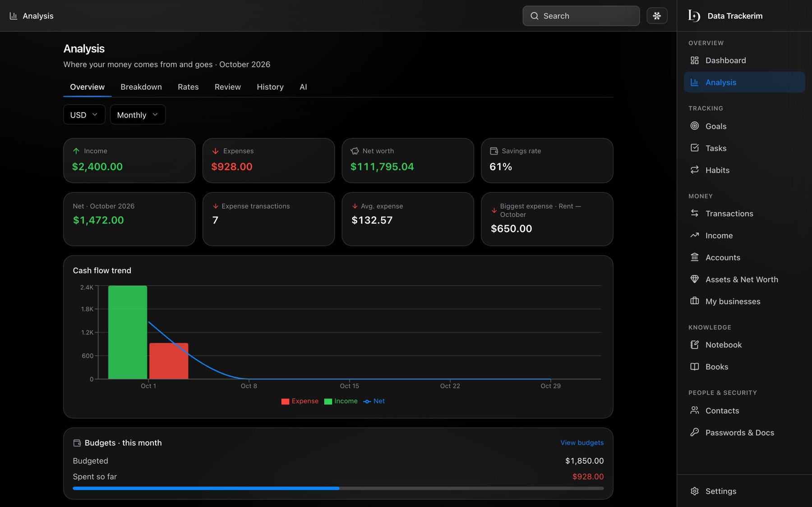The width and height of the screenshot is (812, 507).
Task: Toggle Income series in chart legend
Action: coord(341,401)
